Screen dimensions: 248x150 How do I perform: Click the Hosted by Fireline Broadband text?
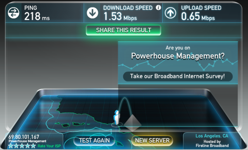[212, 144]
